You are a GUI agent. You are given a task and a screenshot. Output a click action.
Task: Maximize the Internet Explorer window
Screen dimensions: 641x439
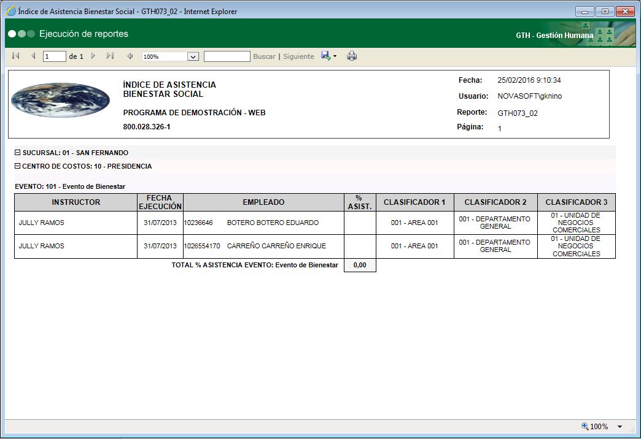pos(605,11)
